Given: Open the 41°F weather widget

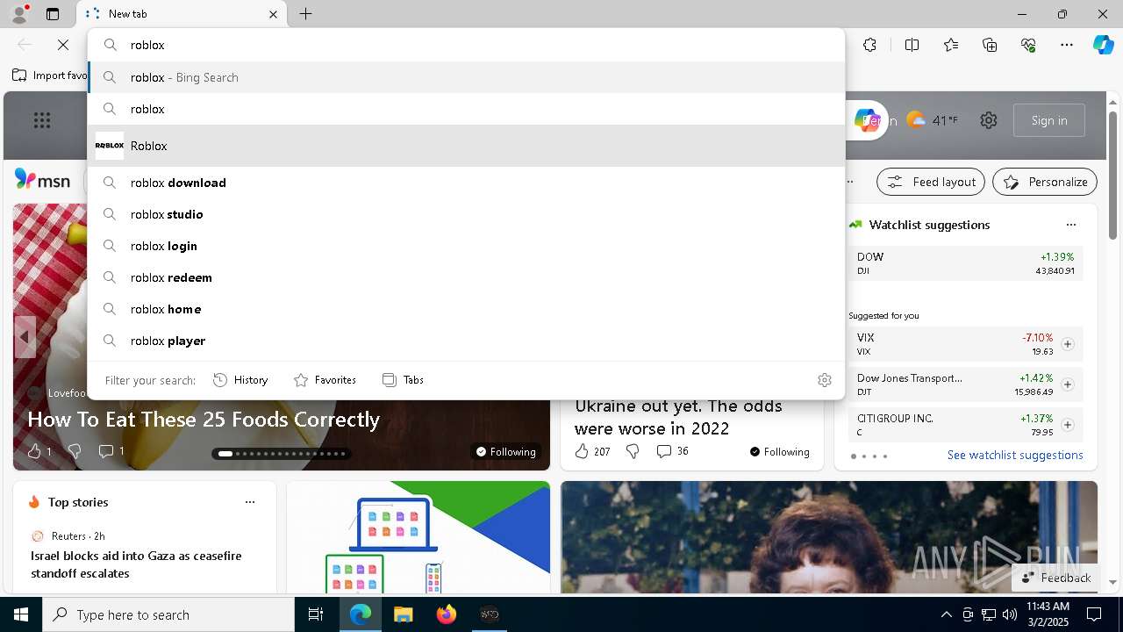Looking at the screenshot, I should tap(932, 120).
